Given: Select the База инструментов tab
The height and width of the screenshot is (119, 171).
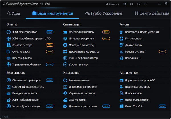Looking at the screenshot, I should pyautogui.click(x=53, y=13).
